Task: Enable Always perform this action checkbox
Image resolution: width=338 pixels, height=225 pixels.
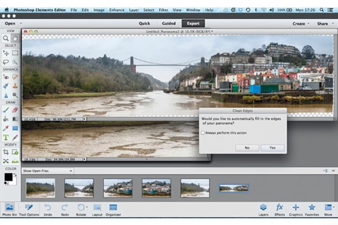Action: coord(203,132)
